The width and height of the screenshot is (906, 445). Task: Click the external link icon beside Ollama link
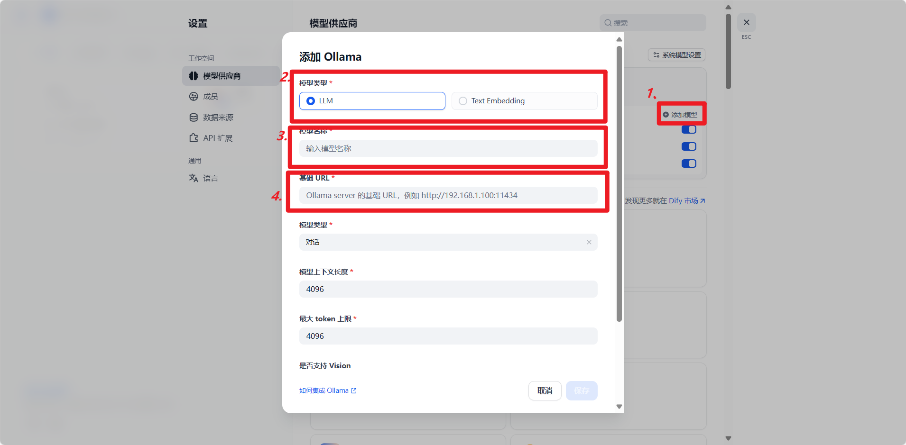pyautogui.click(x=353, y=391)
